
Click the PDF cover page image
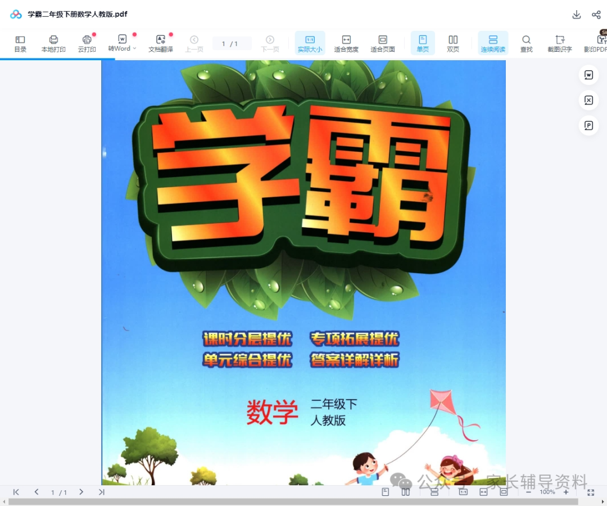[x=303, y=273]
